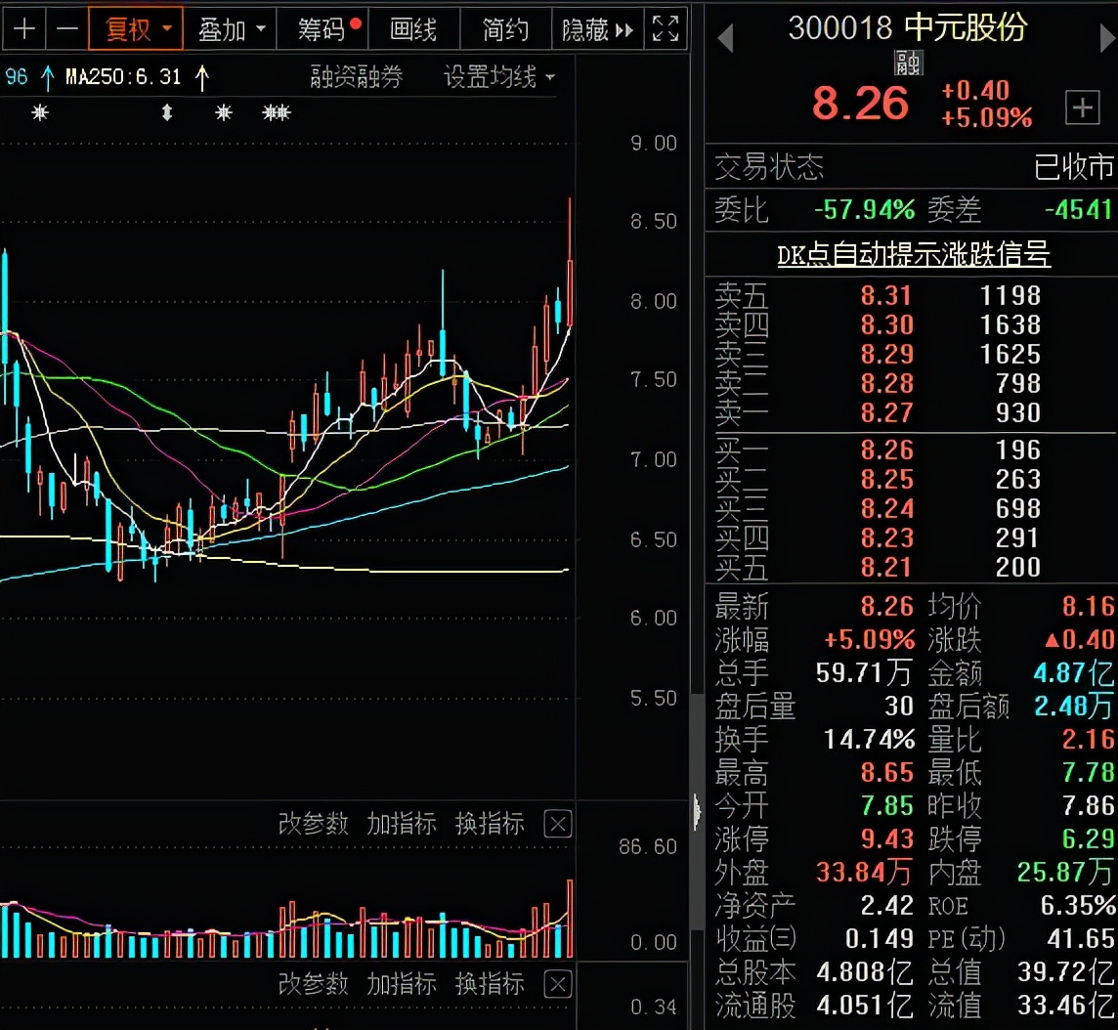Open the 复权 dropdown
1118x1030 pixels.
point(136,29)
